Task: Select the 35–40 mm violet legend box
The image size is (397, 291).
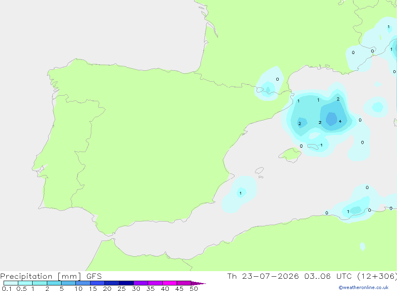Action: click(155, 283)
